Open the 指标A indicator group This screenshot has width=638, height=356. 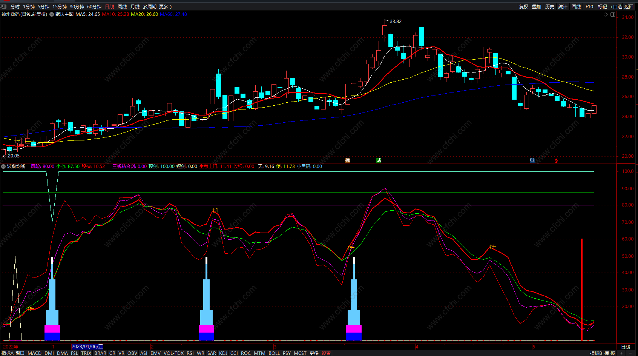[x=7, y=353]
